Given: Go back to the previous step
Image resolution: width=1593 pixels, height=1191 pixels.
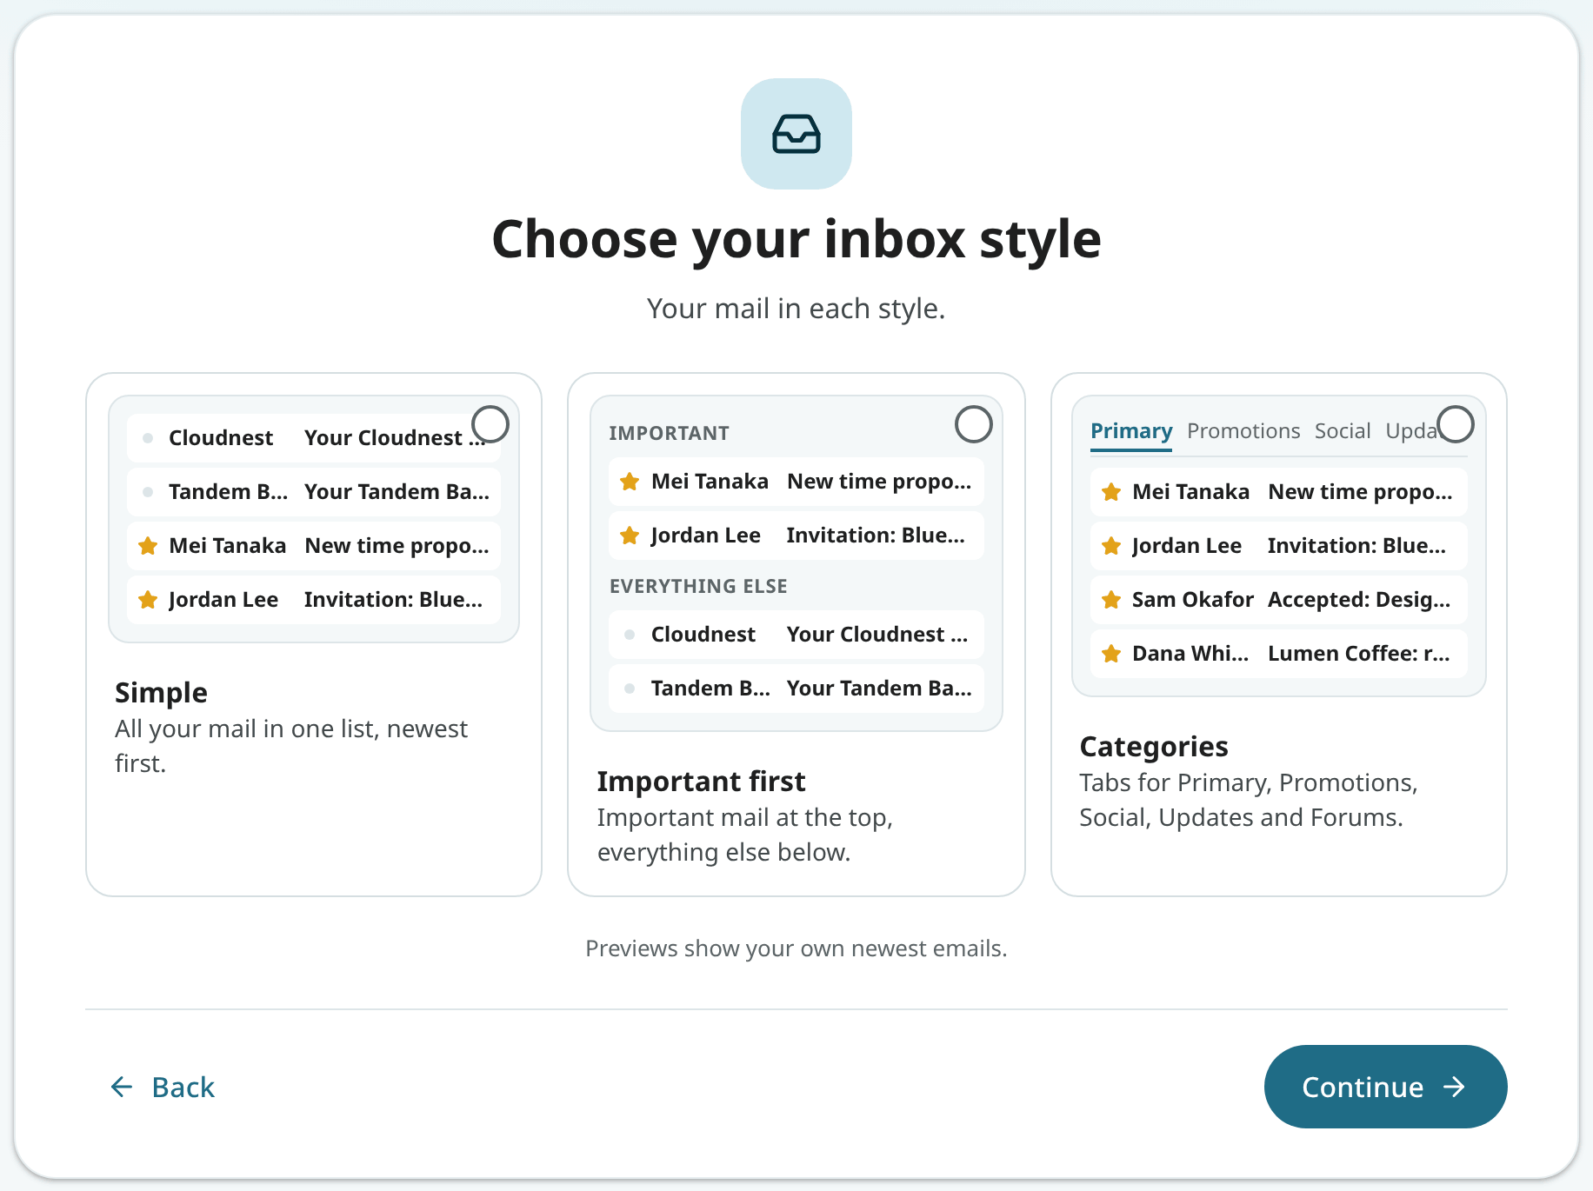Looking at the screenshot, I should 163,1087.
